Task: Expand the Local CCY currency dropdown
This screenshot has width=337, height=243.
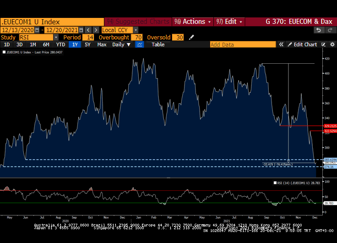Action: point(136,30)
